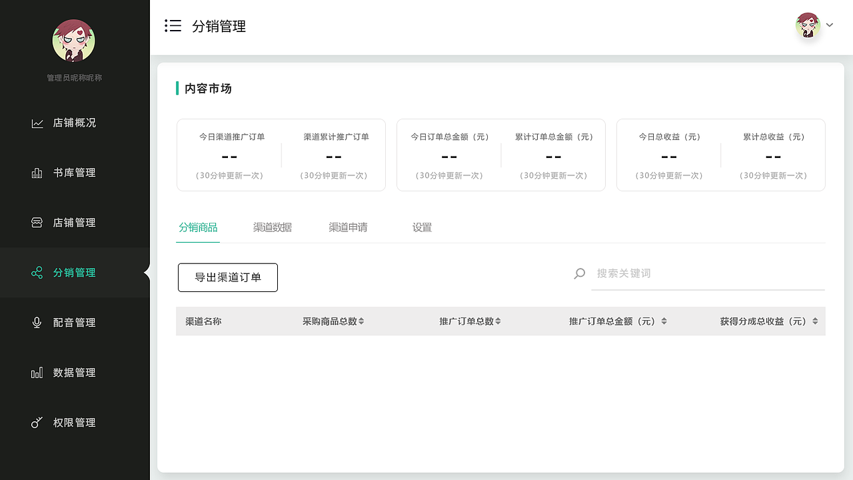Click the 管理员昵称昵称 name text
This screenshot has width=853, height=480.
pos(74,78)
